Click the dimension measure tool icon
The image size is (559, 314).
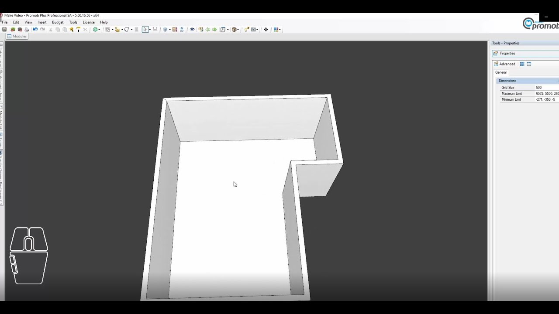pyautogui.click(x=155, y=30)
